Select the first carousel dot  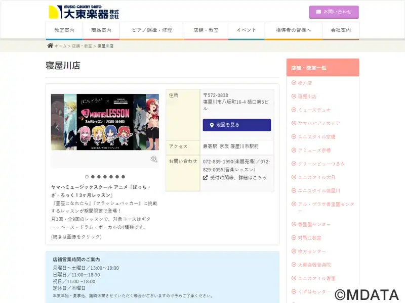[x=87, y=177]
